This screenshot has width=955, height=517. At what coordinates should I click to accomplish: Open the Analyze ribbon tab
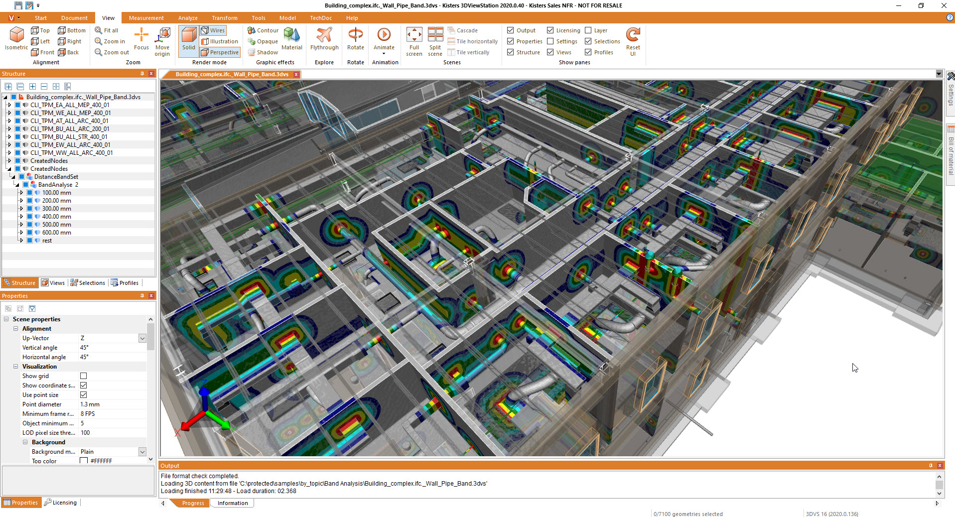[x=188, y=18]
